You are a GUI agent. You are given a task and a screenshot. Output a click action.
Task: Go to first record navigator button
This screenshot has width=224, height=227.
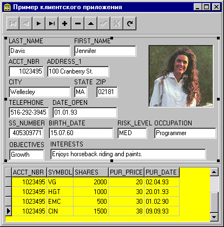click(x=13, y=23)
